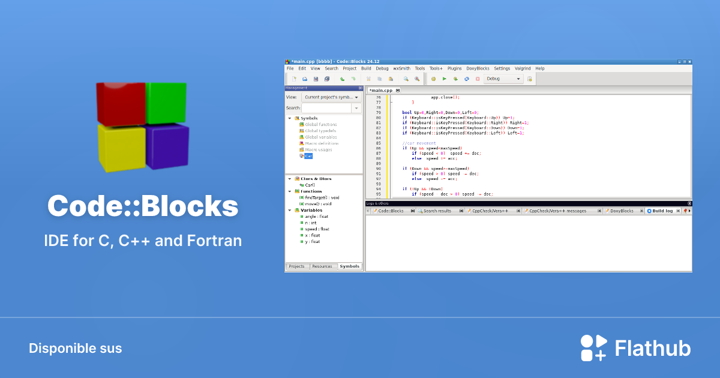
Task: Open a file using the Open folder icon
Action: pyautogui.click(x=304, y=78)
